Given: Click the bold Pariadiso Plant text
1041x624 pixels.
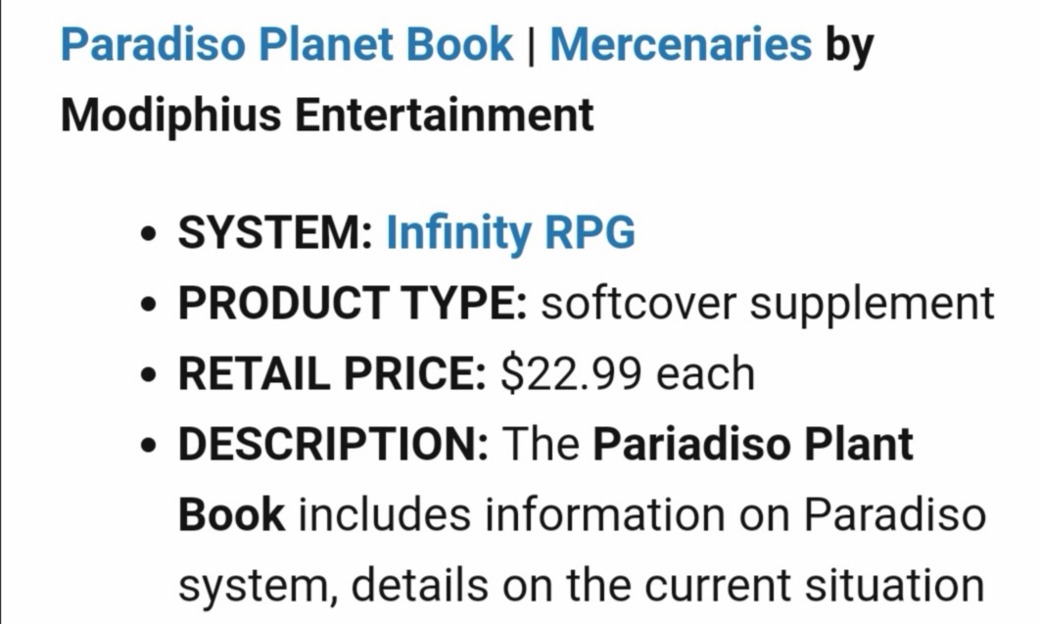Looking at the screenshot, I should click(753, 444).
